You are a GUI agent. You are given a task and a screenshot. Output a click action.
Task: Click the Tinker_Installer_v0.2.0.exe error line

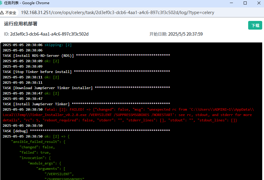point(127,115)
